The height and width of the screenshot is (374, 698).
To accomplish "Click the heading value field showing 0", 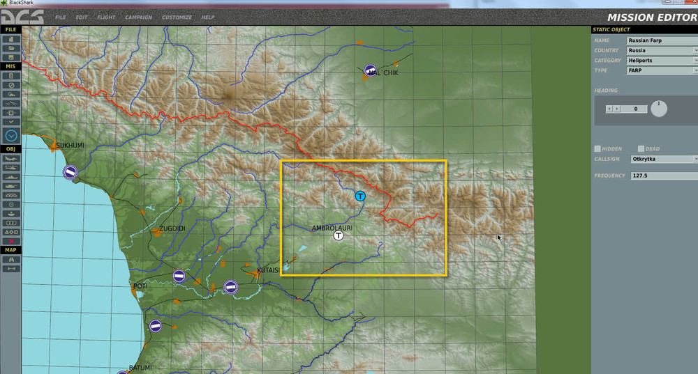I will [x=634, y=109].
